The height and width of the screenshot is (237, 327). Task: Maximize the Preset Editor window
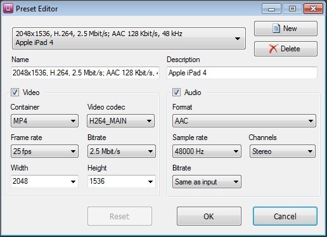pyautogui.click(x=292, y=9)
